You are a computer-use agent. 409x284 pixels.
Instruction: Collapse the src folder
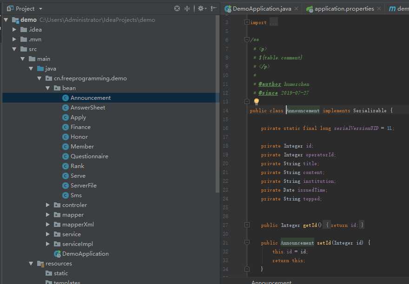(x=14, y=49)
